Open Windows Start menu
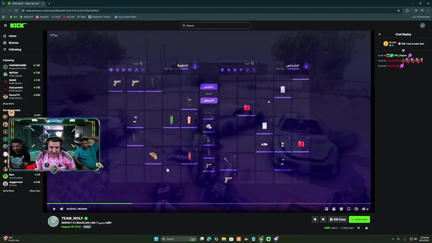This screenshot has width=432, height=243. point(156,239)
